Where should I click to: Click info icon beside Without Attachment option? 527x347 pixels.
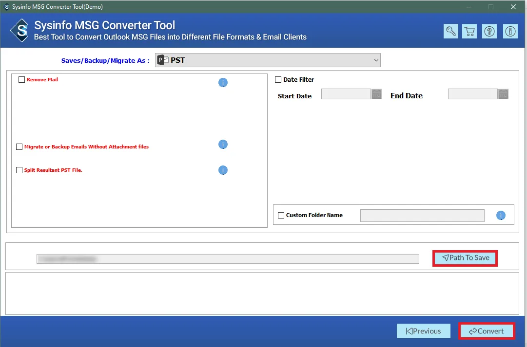(x=223, y=145)
